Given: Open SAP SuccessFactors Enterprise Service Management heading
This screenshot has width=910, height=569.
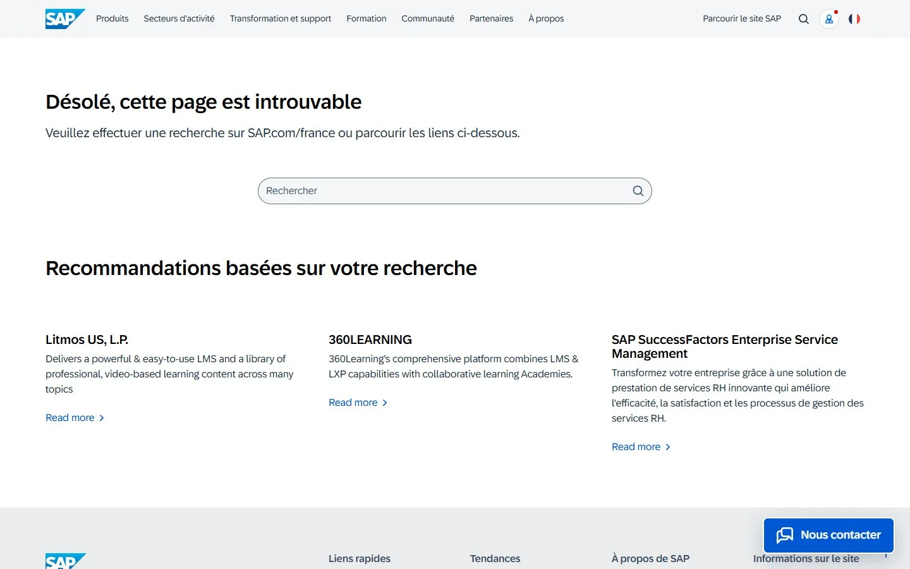Looking at the screenshot, I should pos(725,346).
